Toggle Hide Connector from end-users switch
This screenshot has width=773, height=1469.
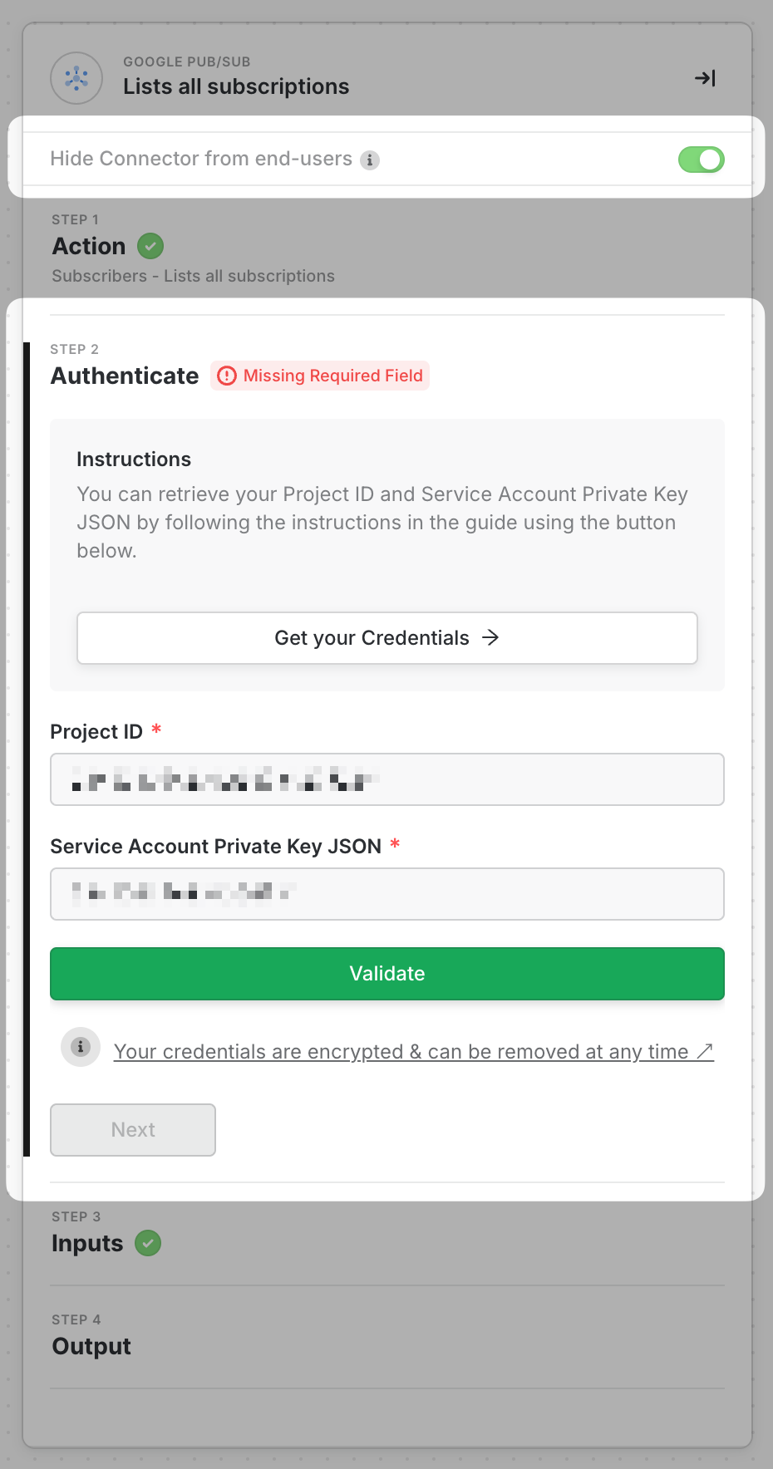pos(701,160)
